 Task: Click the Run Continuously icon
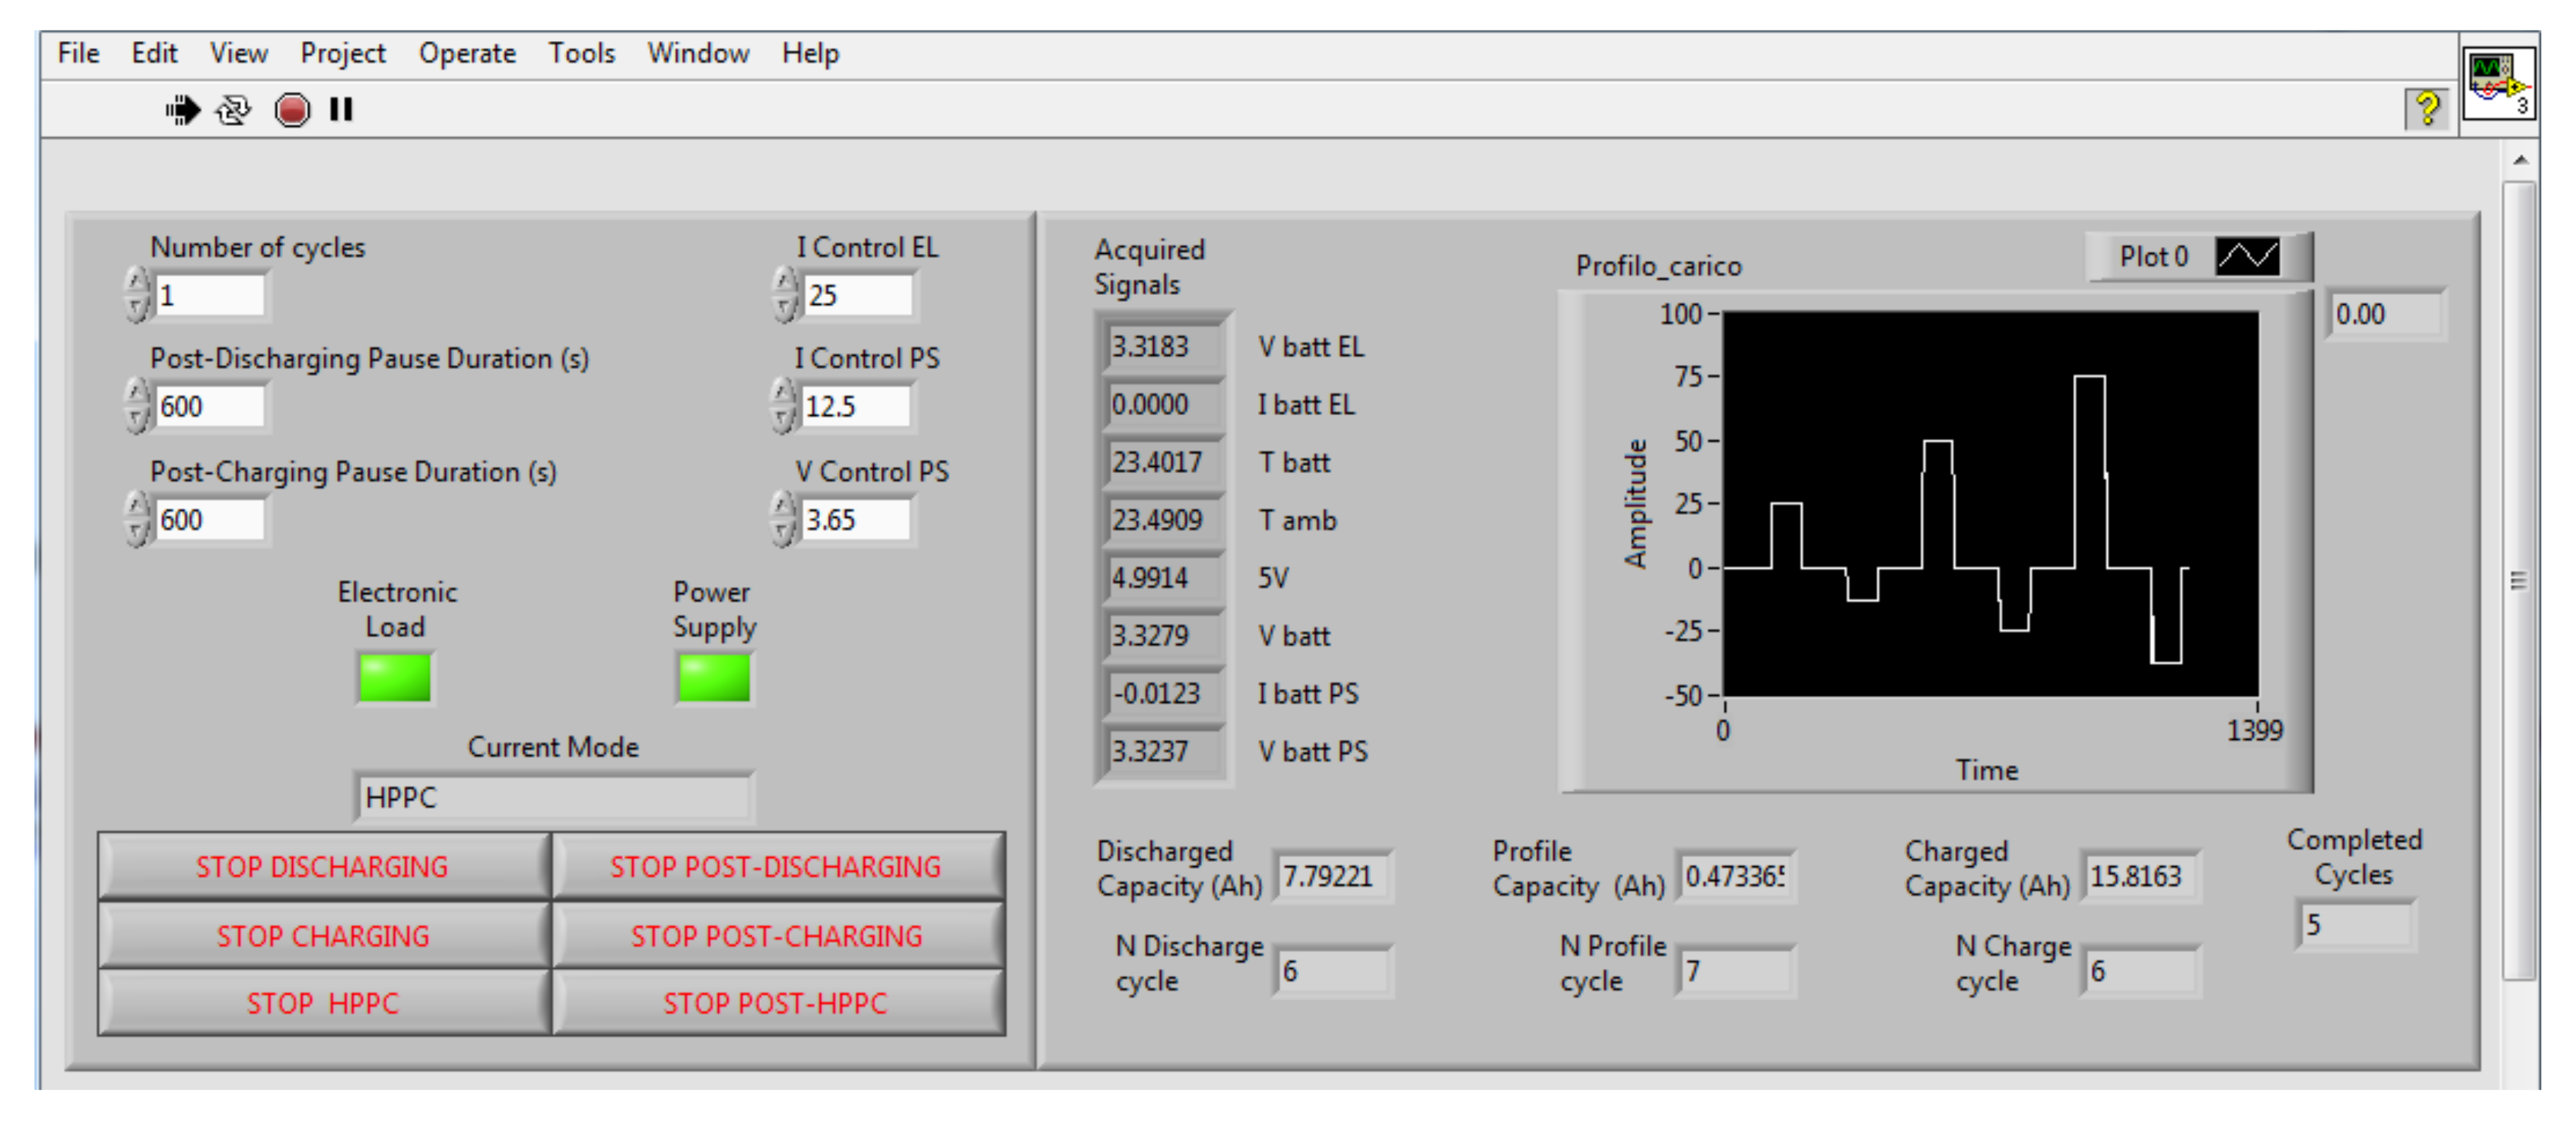(234, 109)
